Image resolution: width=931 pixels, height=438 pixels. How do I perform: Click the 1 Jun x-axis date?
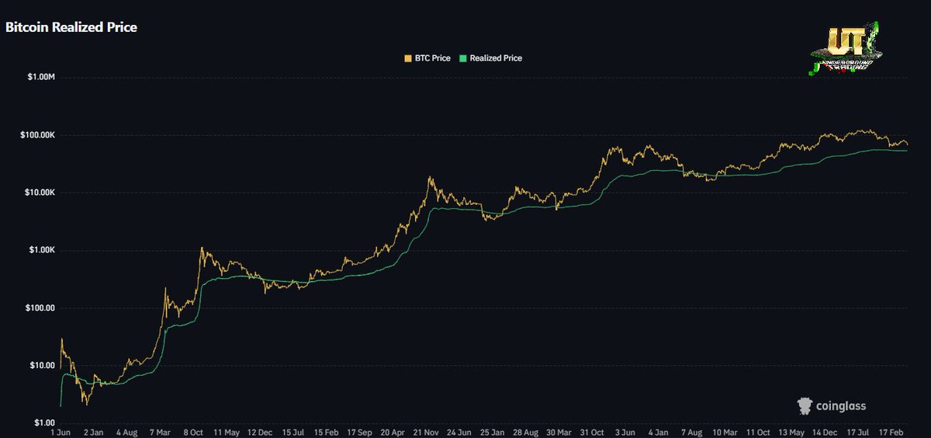click(61, 431)
